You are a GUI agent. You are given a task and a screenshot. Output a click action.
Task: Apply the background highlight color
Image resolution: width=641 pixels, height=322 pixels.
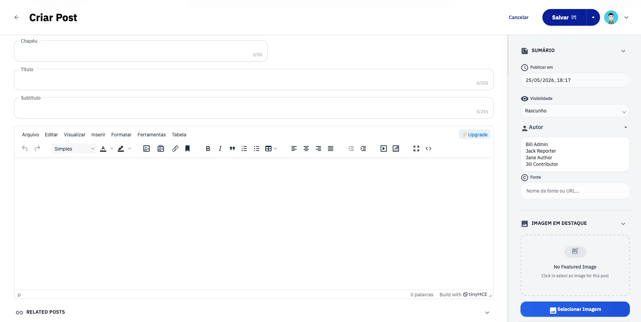(121, 149)
